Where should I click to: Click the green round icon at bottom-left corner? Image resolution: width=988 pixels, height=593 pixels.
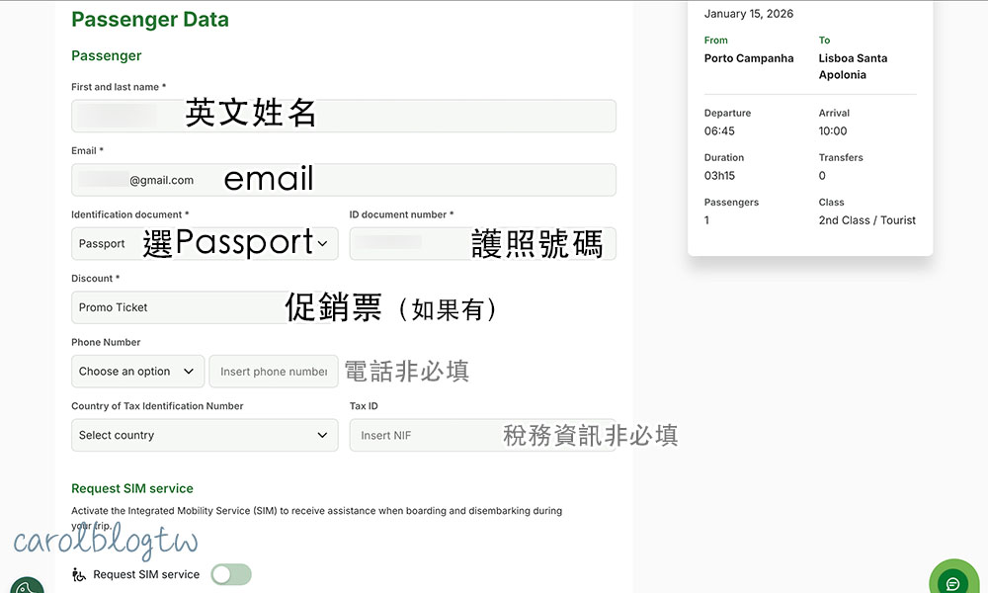click(x=27, y=586)
